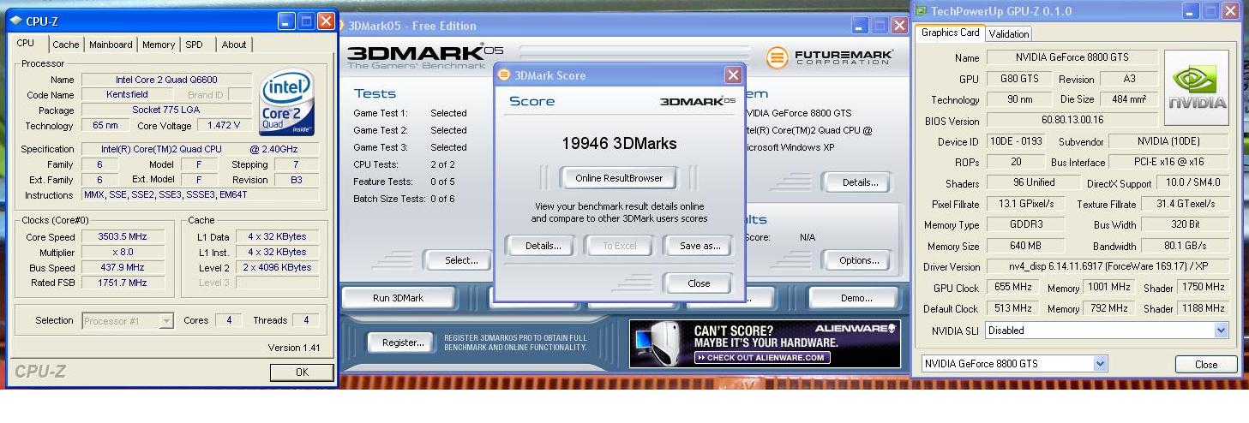The height and width of the screenshot is (423, 1249).
Task: Select the CPU tab in CPU-Z
Action: (26, 43)
